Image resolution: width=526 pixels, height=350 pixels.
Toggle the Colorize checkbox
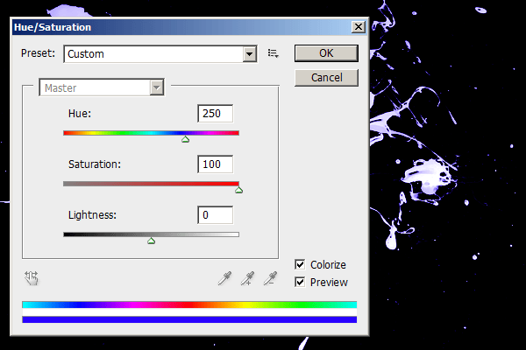[300, 264]
